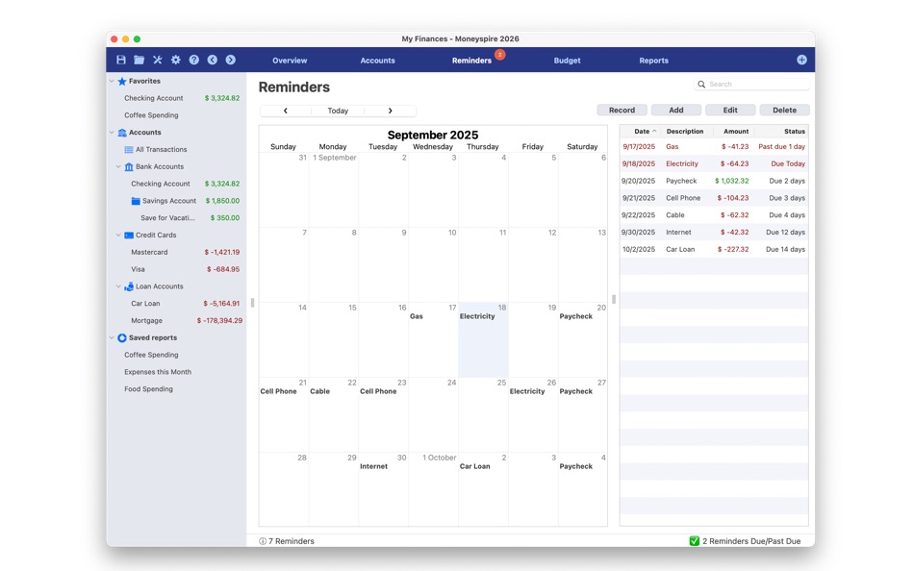Click the Search input field
Viewport: 914px width, 571px height.
pos(752,85)
